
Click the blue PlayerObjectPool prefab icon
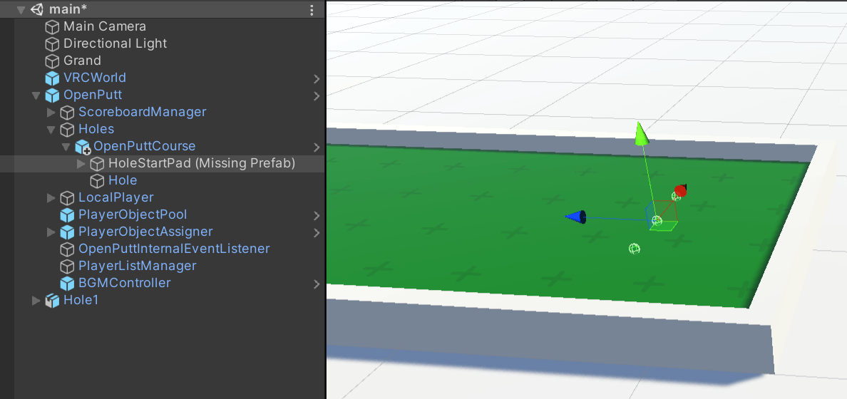tap(67, 215)
